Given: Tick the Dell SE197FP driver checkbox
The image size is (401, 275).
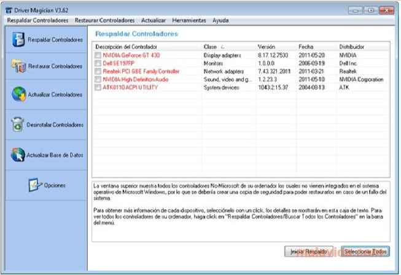Looking at the screenshot, I should tap(98, 63).
